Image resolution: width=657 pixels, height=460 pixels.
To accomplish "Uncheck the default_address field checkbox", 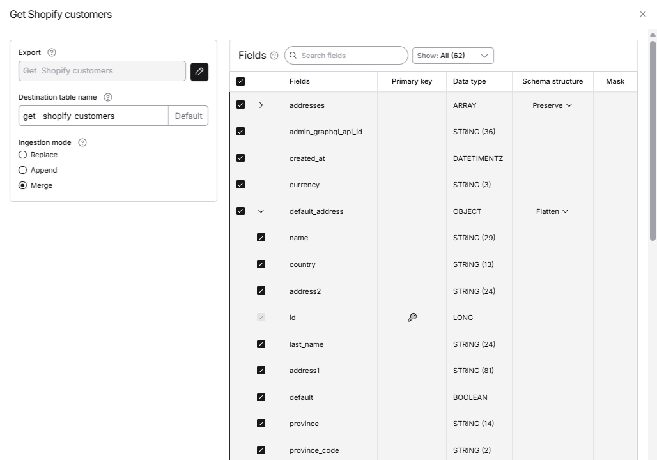I will 240,211.
